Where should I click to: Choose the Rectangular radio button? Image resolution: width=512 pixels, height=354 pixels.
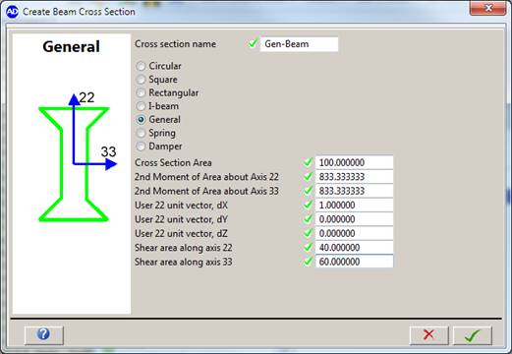pyautogui.click(x=141, y=92)
